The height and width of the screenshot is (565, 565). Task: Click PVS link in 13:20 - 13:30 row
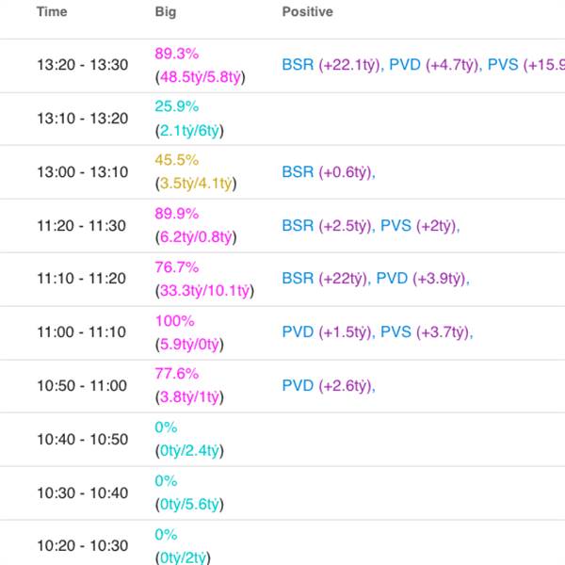coord(503,65)
